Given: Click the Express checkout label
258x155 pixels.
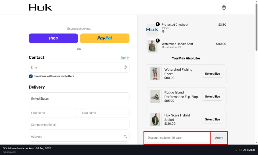Looking at the screenshot, I should (x=79, y=29).
